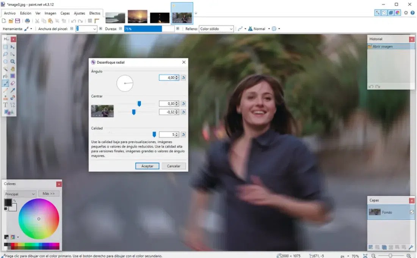Toggle the pixel grid in the toolbar
The height and width of the screenshot is (258, 417).
coord(89,21)
